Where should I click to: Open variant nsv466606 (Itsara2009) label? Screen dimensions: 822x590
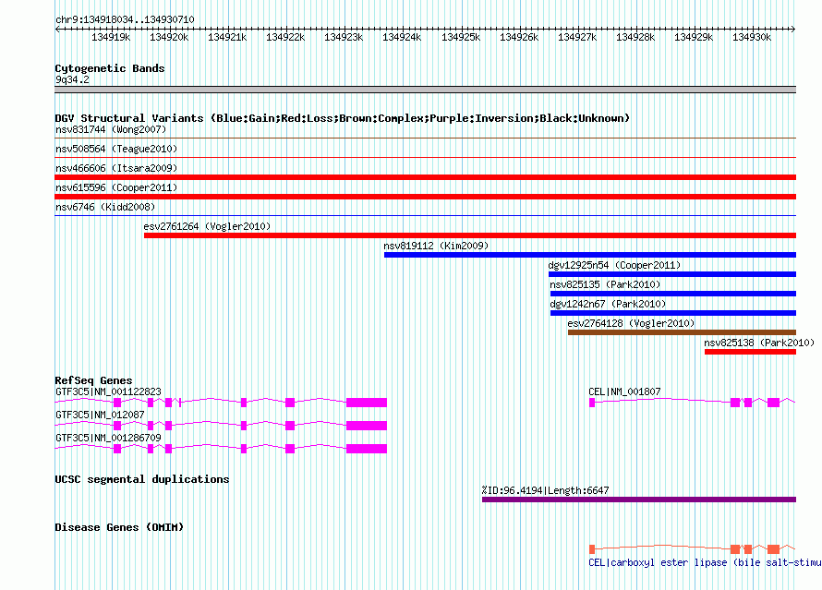coord(116,168)
